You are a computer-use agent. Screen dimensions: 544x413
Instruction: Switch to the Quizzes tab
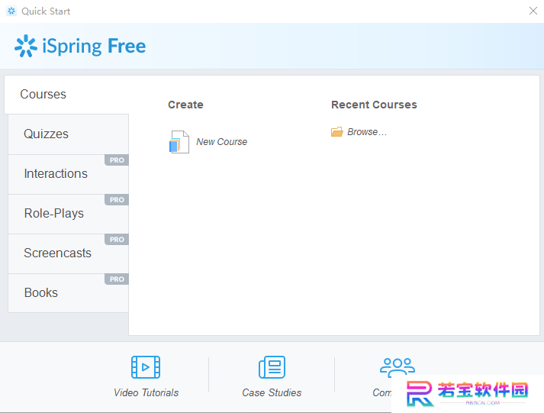69,134
